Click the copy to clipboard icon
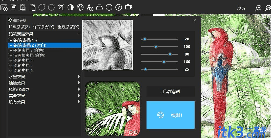Screen dimensions: 271x138 pyautogui.click(x=23, y=7)
